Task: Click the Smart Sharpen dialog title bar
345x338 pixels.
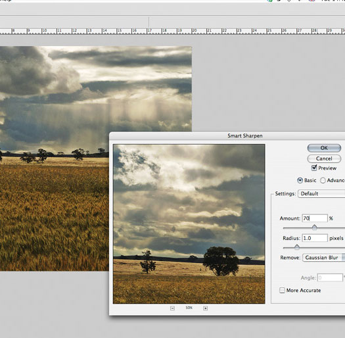Action: pyautogui.click(x=227, y=135)
